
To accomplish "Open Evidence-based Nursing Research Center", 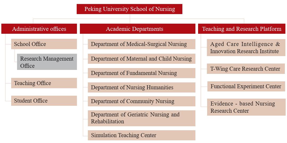I will 246,107.
